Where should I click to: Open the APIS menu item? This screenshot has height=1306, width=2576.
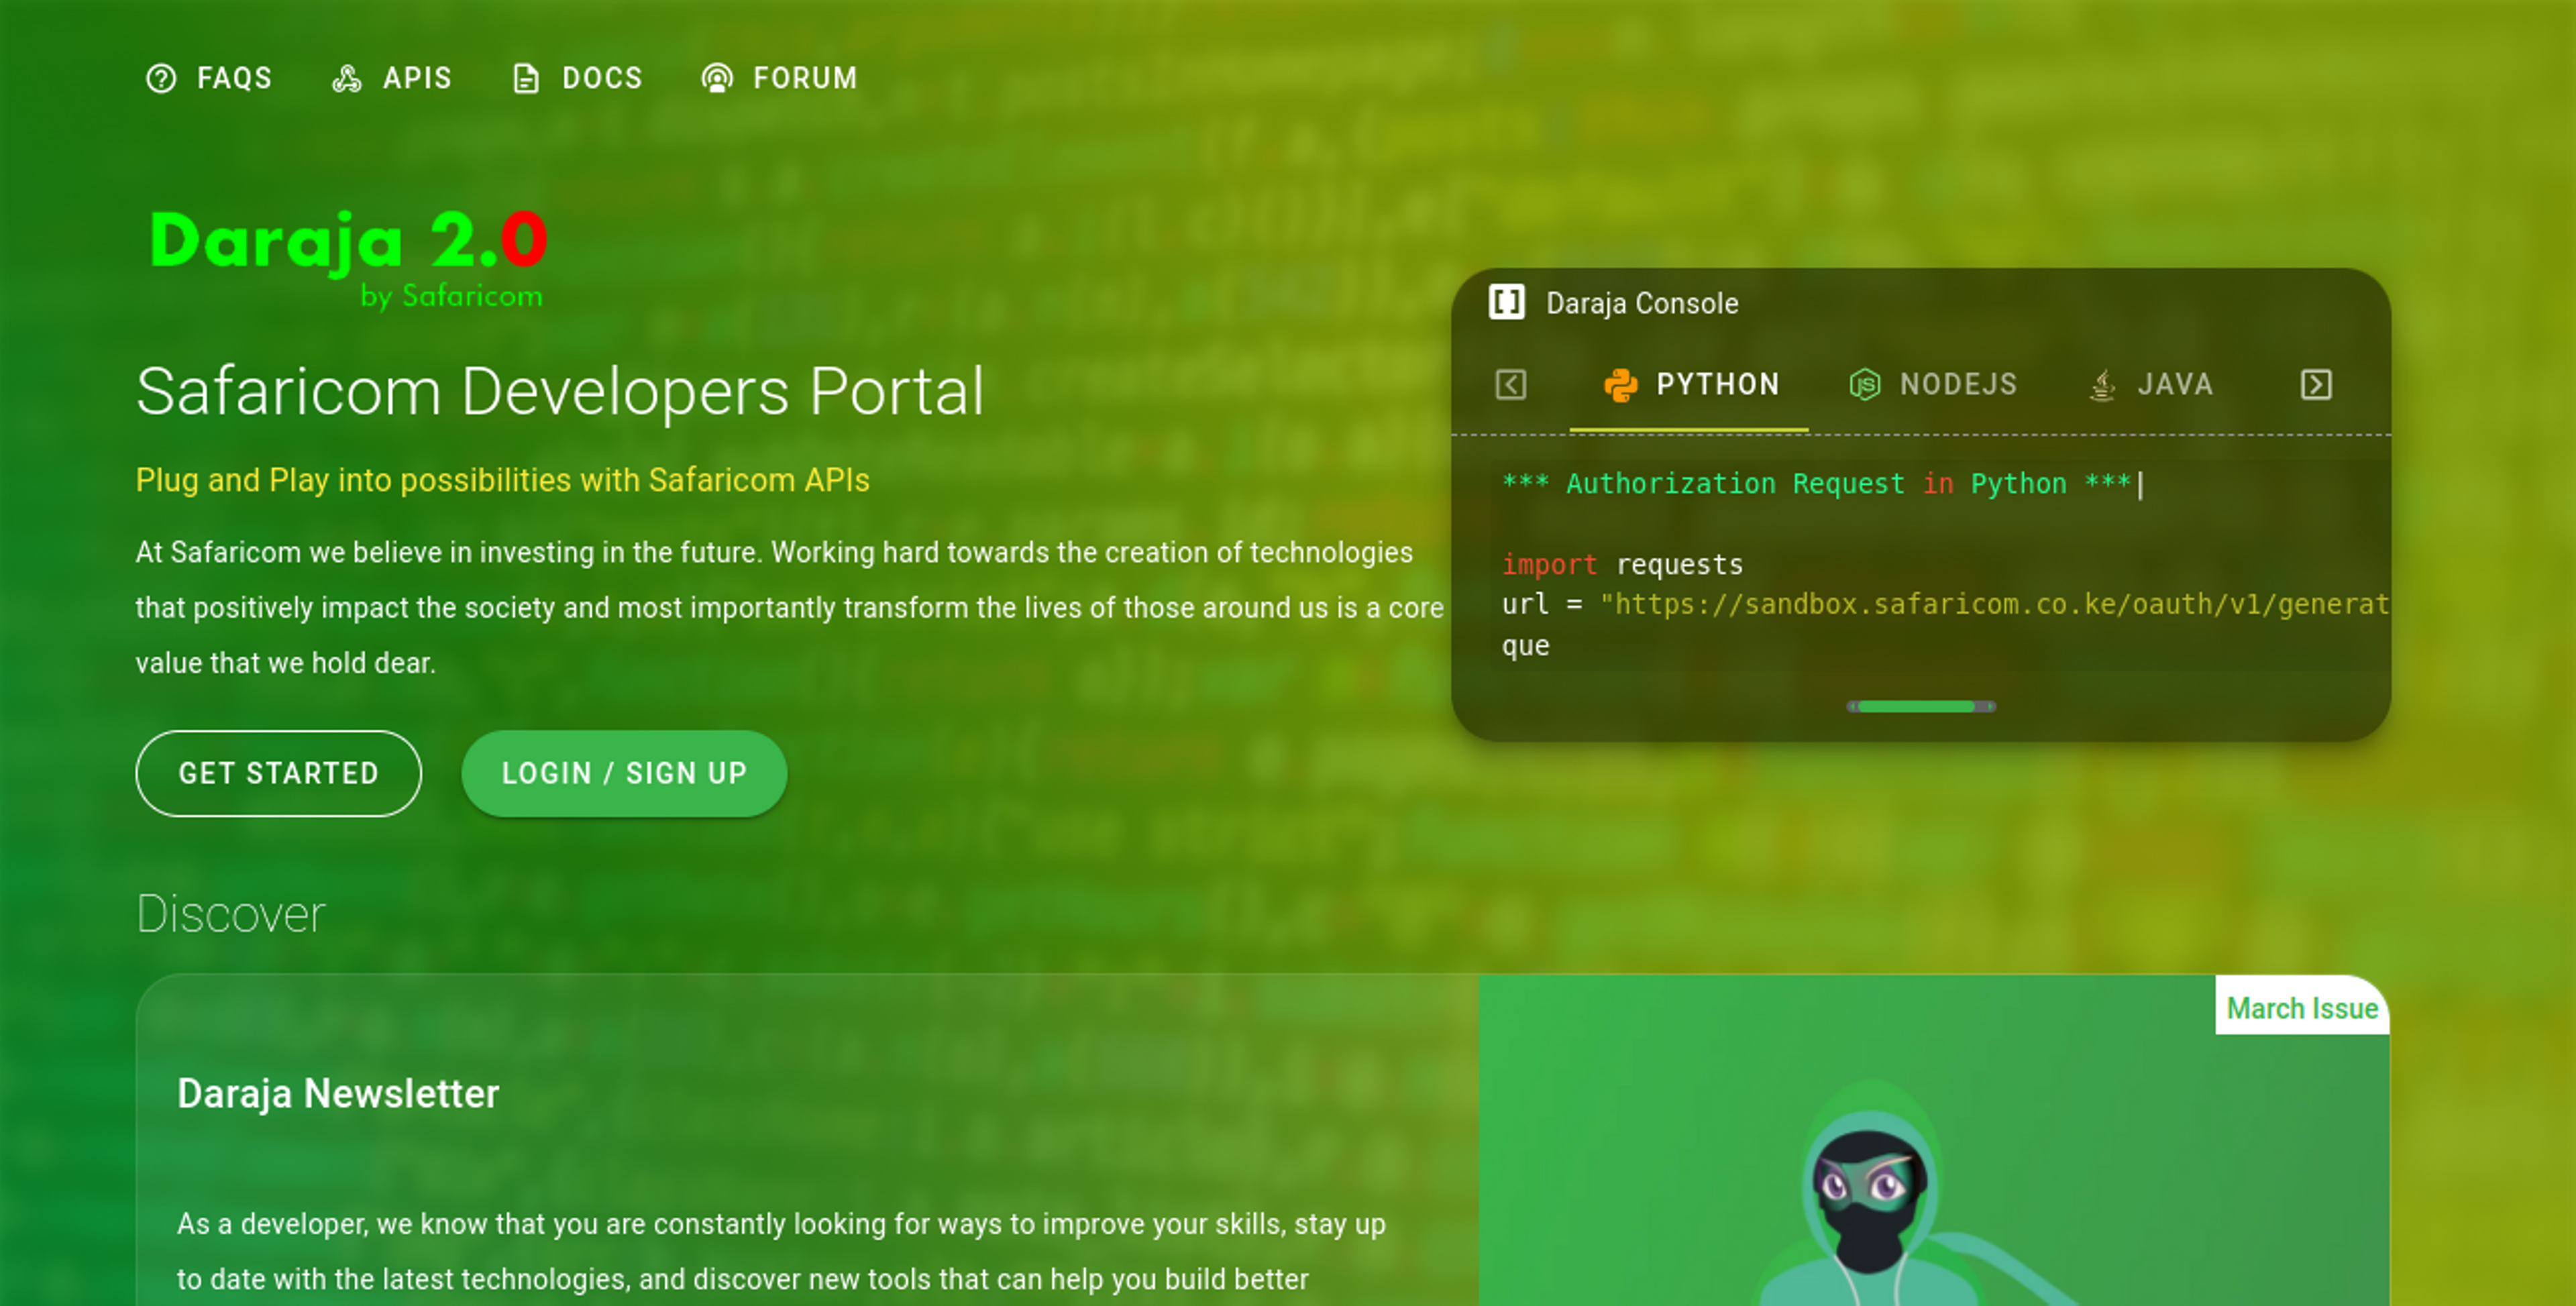392,78
